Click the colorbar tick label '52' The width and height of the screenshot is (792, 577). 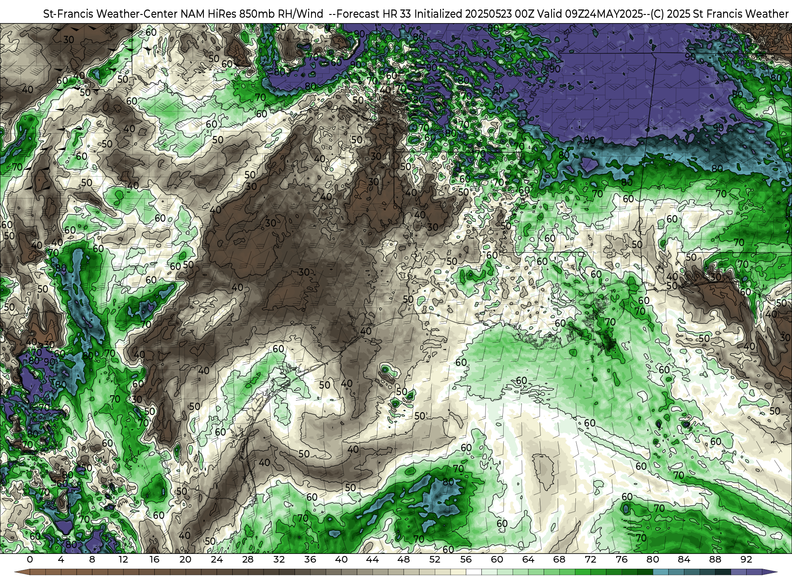point(435,559)
